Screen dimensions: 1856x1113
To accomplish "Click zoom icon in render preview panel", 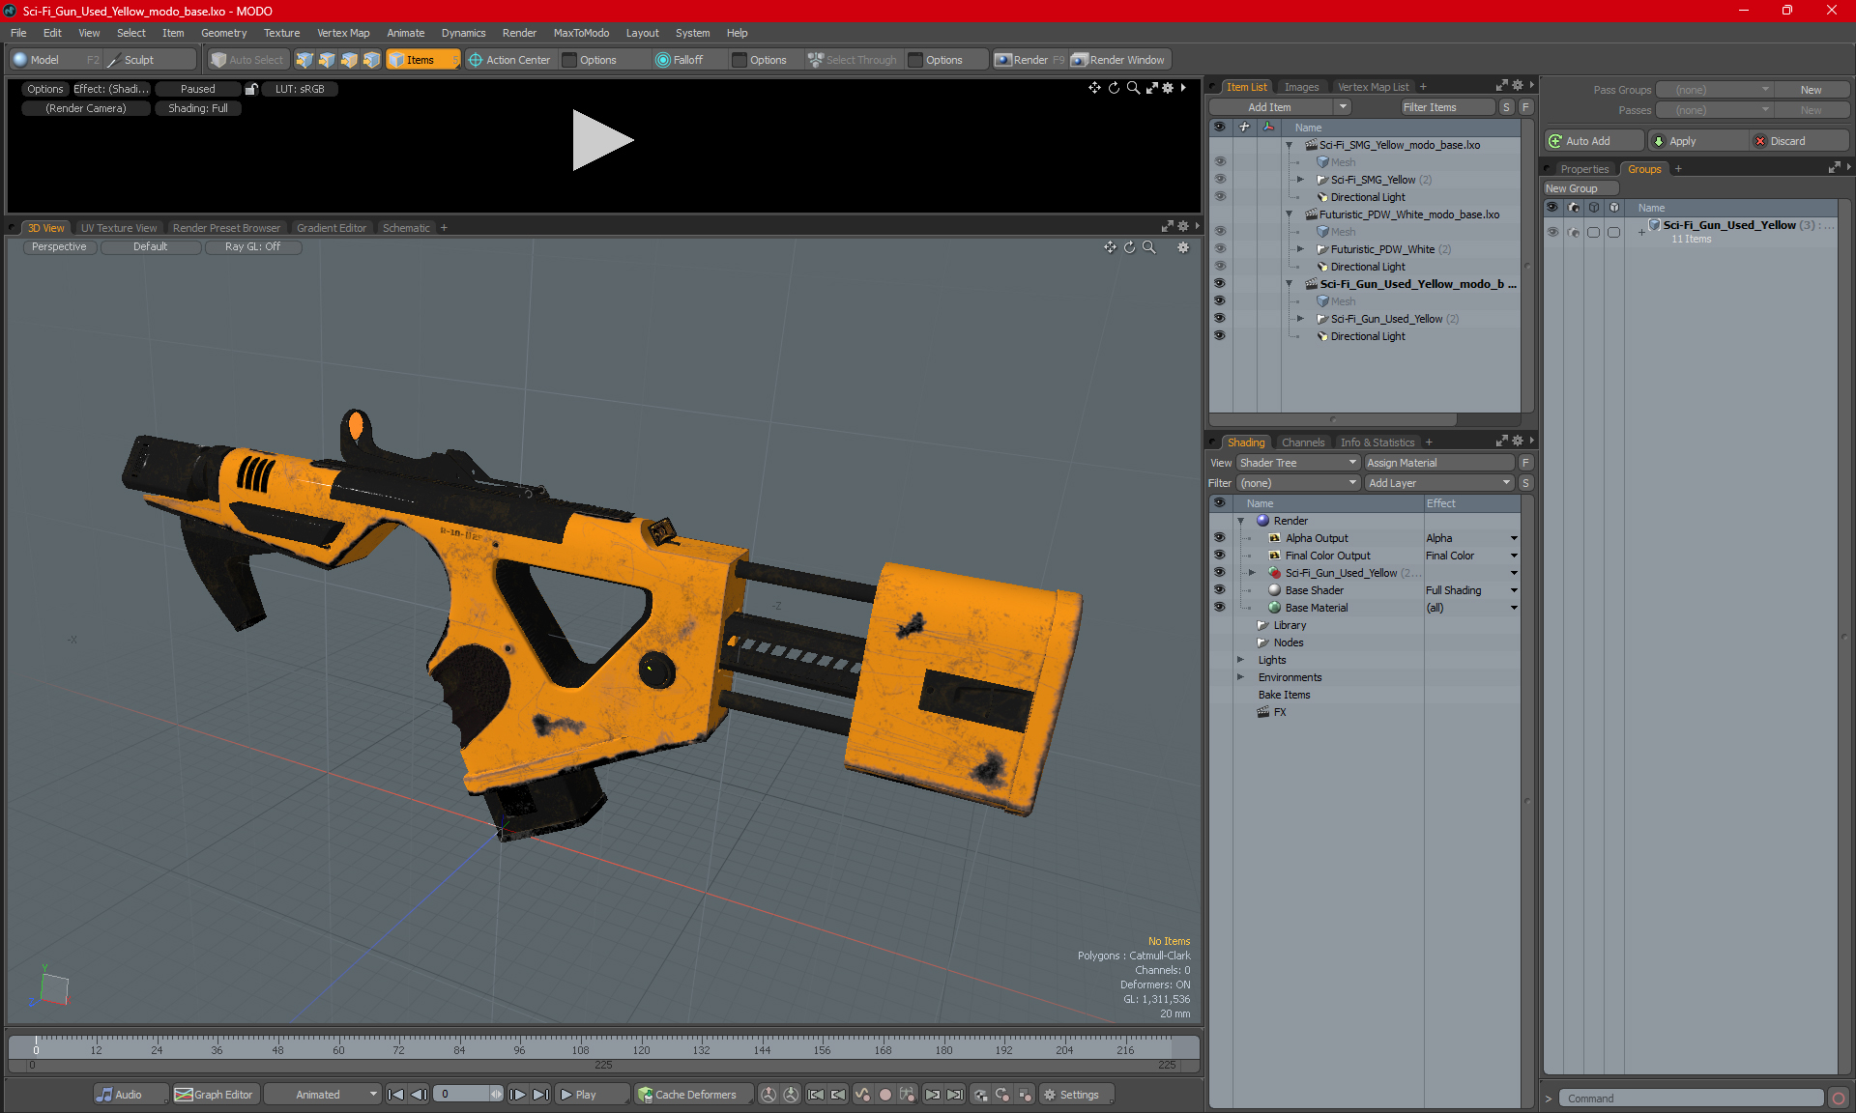I will point(1133,88).
